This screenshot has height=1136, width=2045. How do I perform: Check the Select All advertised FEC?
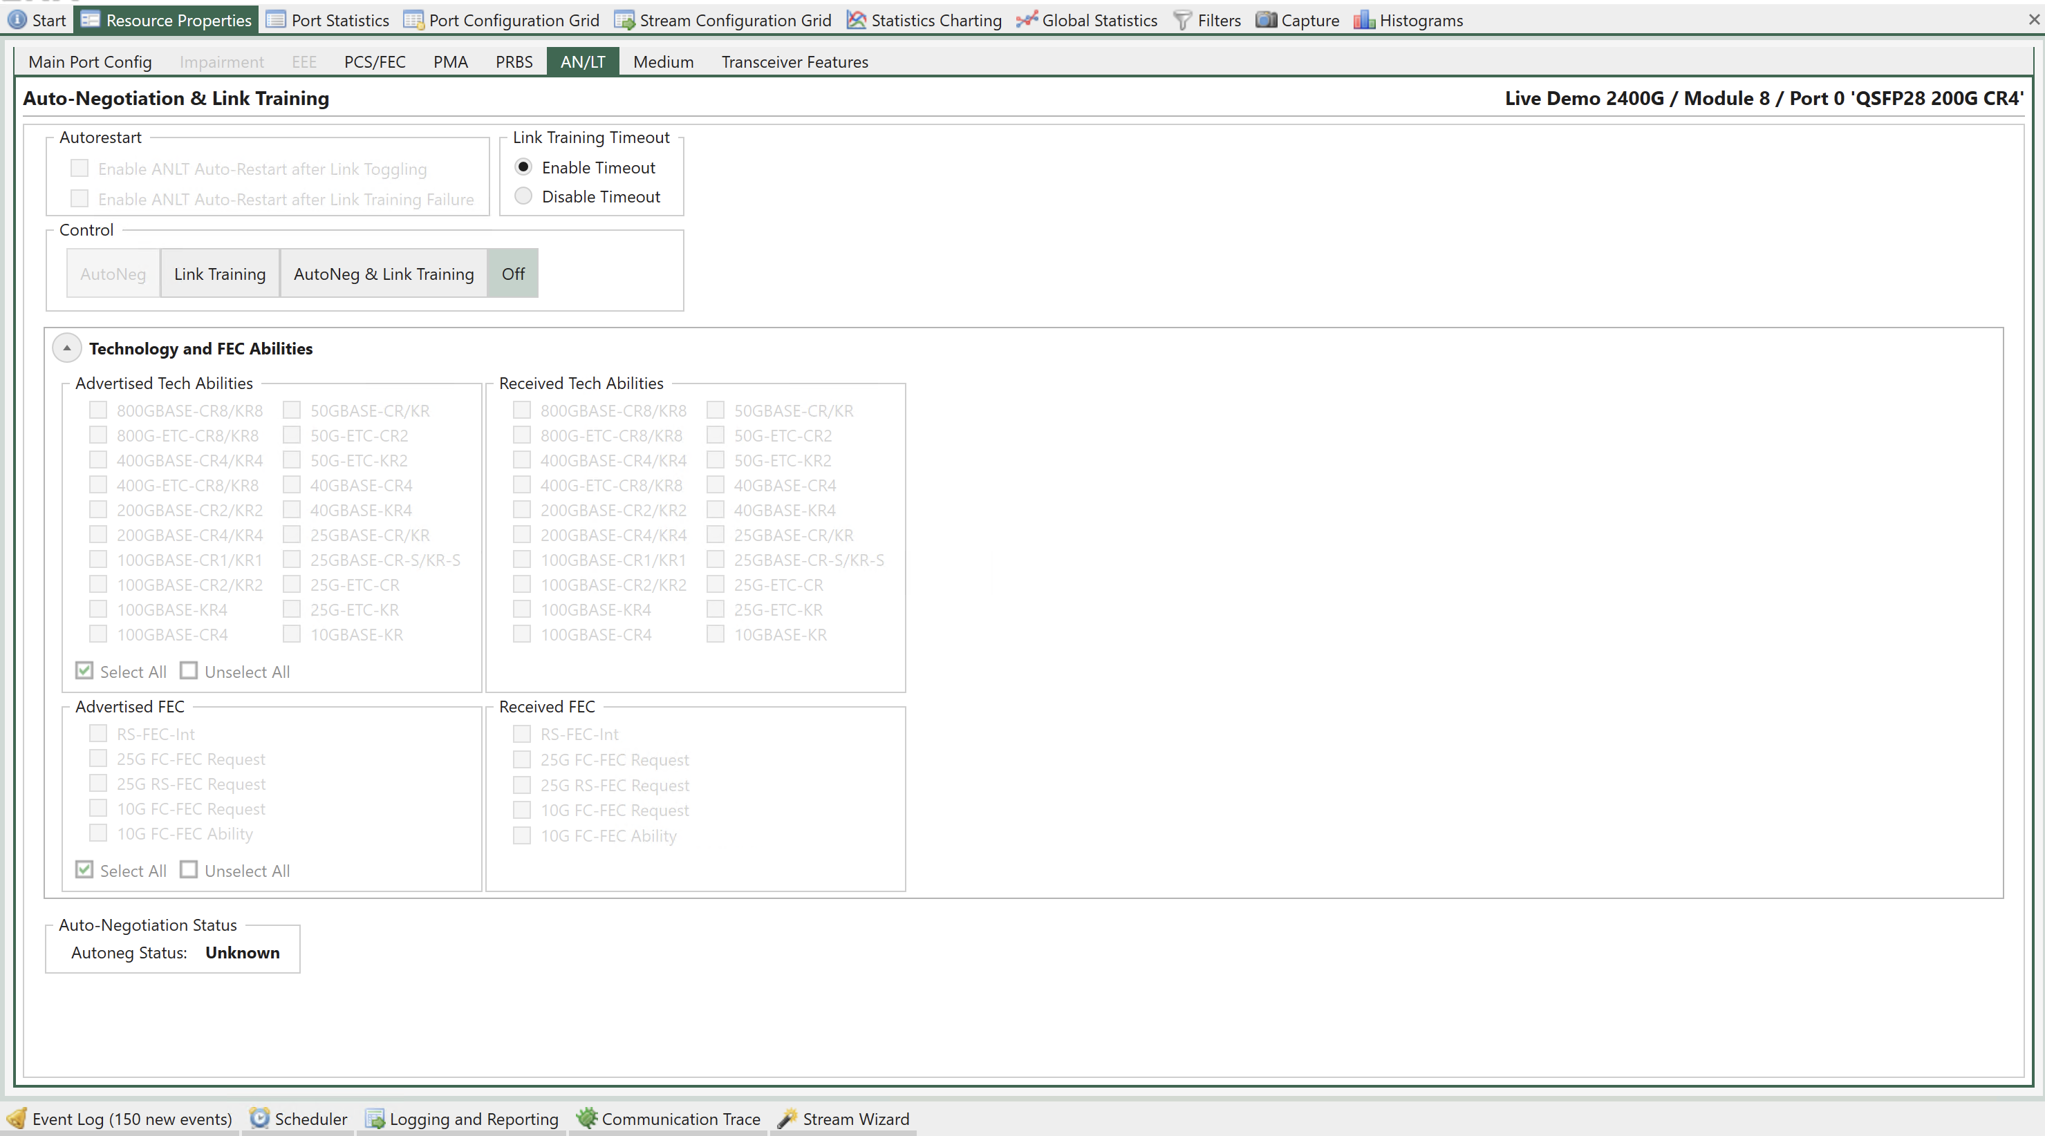[84, 869]
